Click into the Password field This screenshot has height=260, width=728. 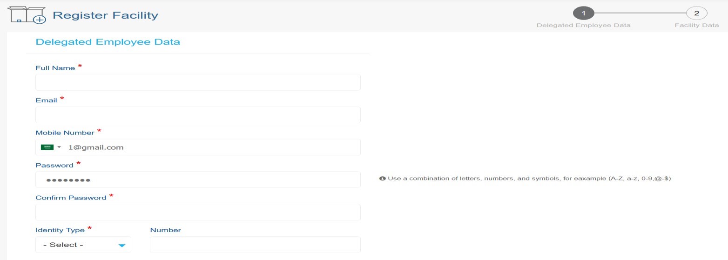[198, 180]
